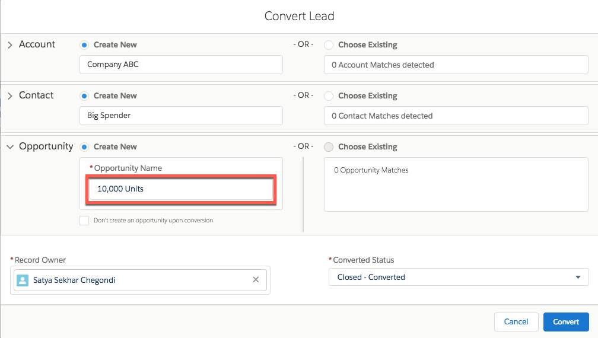Select Create New radio for Account
This screenshot has height=338, width=598.
[x=84, y=45]
